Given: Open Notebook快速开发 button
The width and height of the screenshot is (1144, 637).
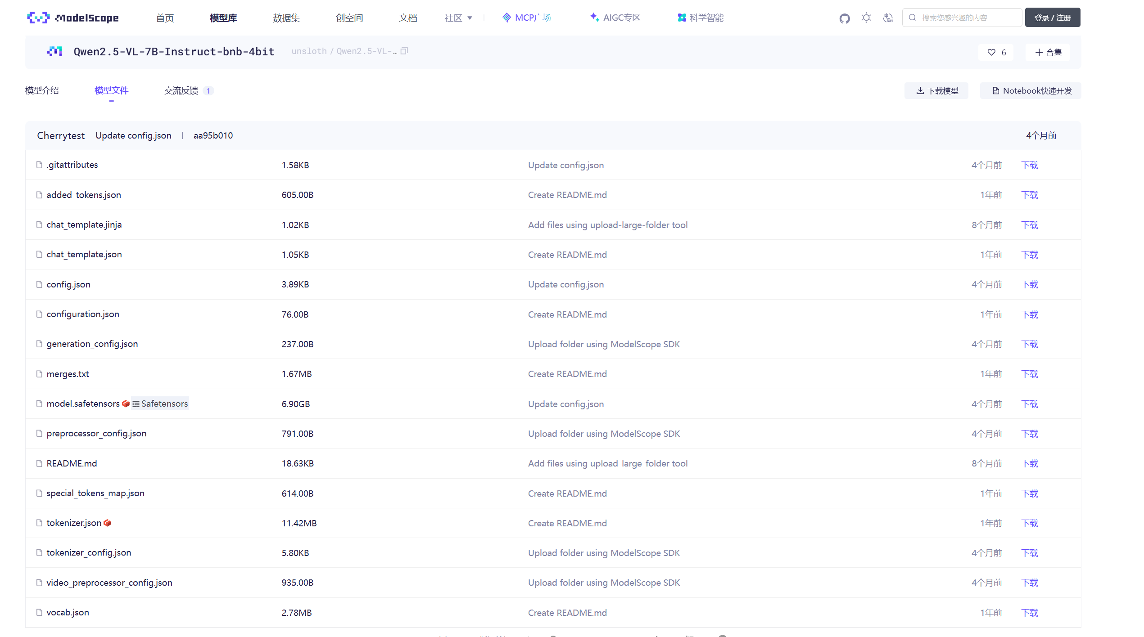Looking at the screenshot, I should pyautogui.click(x=1031, y=91).
